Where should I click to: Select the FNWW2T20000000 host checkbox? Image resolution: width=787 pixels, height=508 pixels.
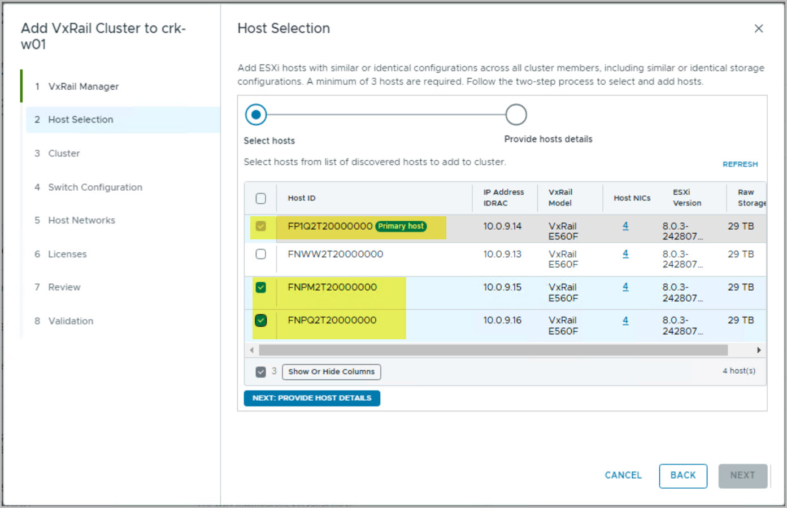pyautogui.click(x=260, y=254)
